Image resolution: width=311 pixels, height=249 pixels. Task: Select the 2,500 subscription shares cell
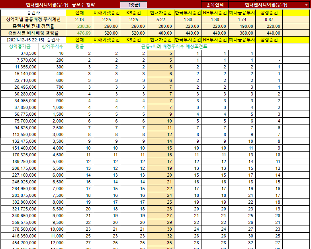click(x=52, y=128)
